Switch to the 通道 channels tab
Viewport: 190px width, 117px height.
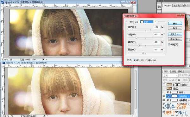[x=174, y=71]
